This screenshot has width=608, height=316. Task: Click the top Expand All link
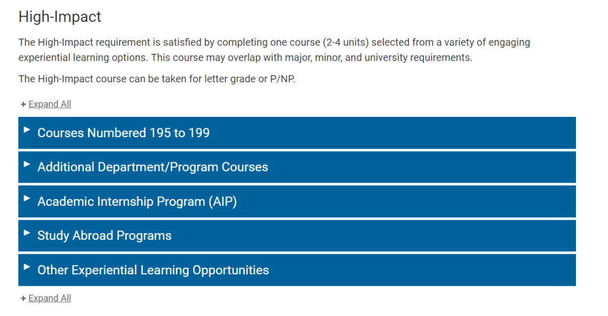click(x=50, y=104)
